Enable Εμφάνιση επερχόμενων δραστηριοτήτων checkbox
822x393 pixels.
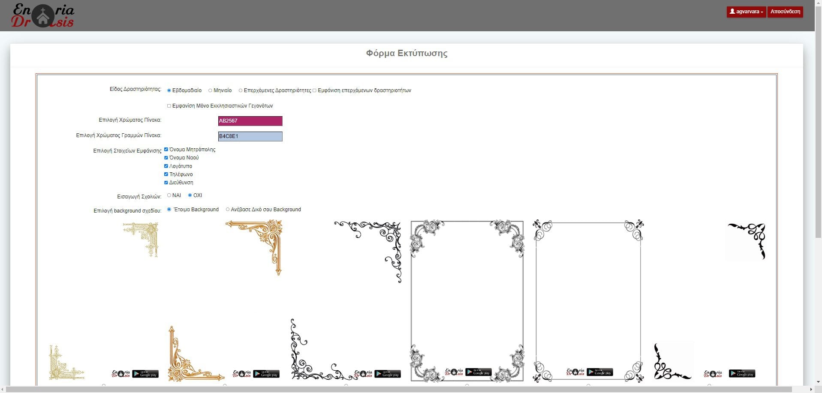(314, 90)
